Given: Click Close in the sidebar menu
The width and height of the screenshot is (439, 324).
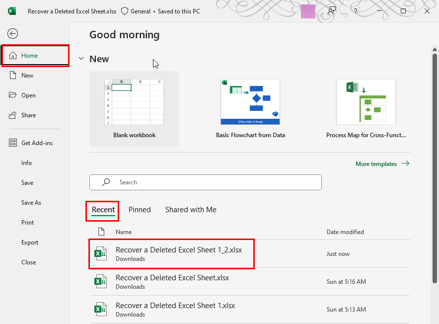Looking at the screenshot, I should tap(29, 262).
